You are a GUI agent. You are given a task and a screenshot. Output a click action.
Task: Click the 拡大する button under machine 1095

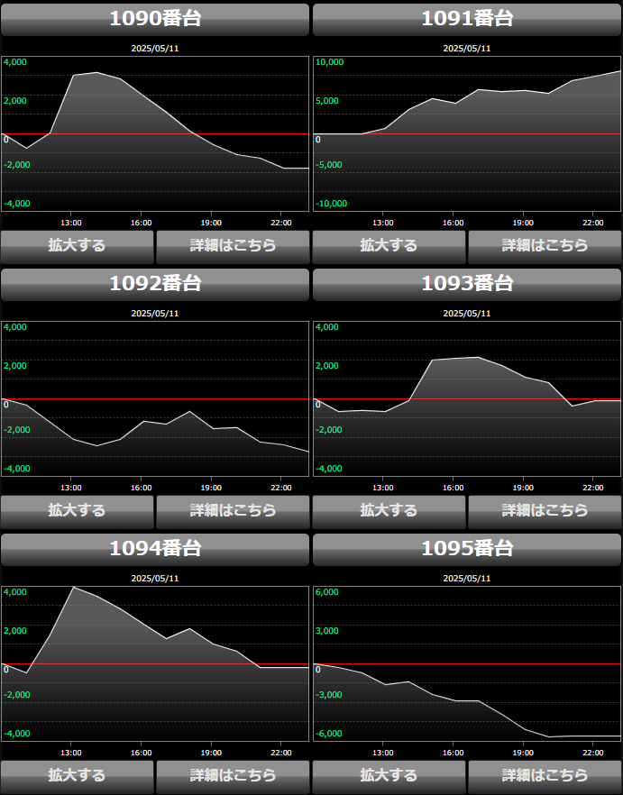point(389,777)
